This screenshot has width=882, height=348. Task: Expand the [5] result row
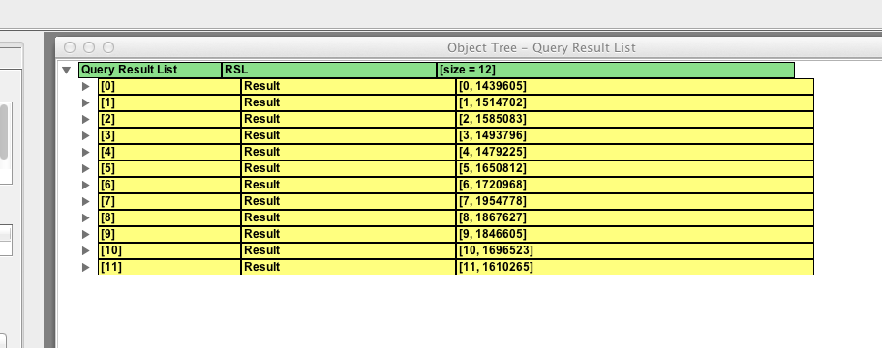pyautogui.click(x=85, y=168)
